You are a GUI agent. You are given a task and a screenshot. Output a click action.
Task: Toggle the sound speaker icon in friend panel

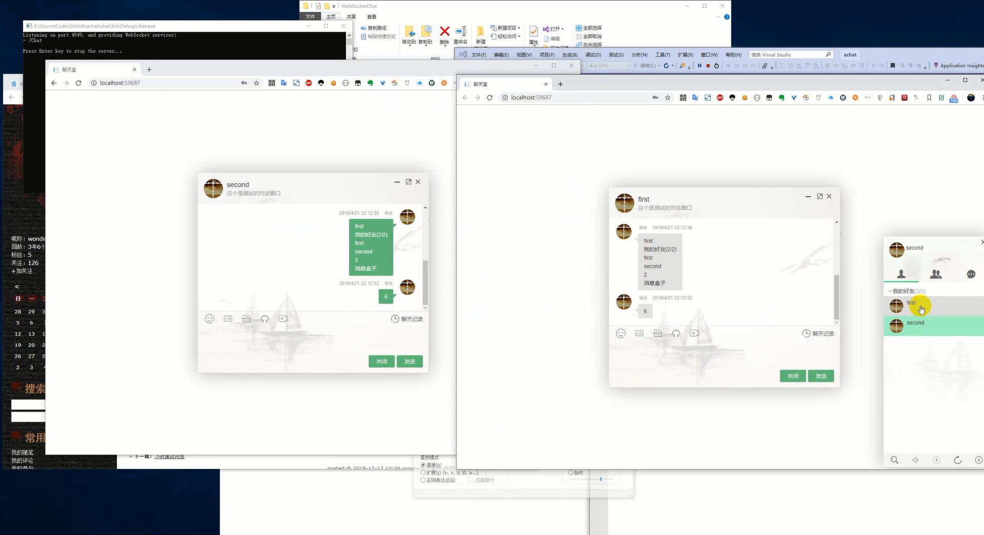point(915,460)
